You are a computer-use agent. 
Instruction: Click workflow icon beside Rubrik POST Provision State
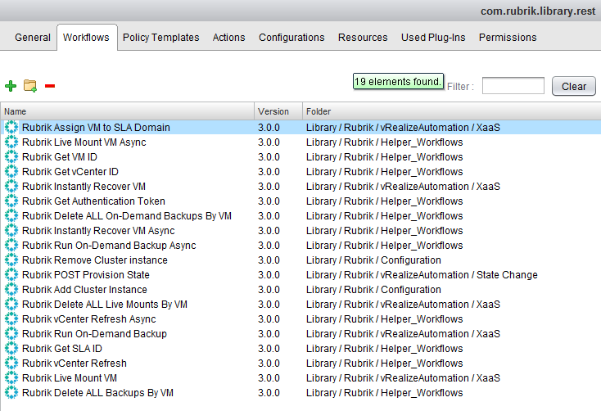(11, 275)
